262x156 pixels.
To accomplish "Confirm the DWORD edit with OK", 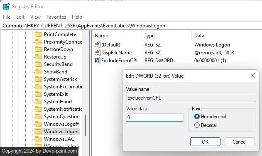I will point(205,141).
